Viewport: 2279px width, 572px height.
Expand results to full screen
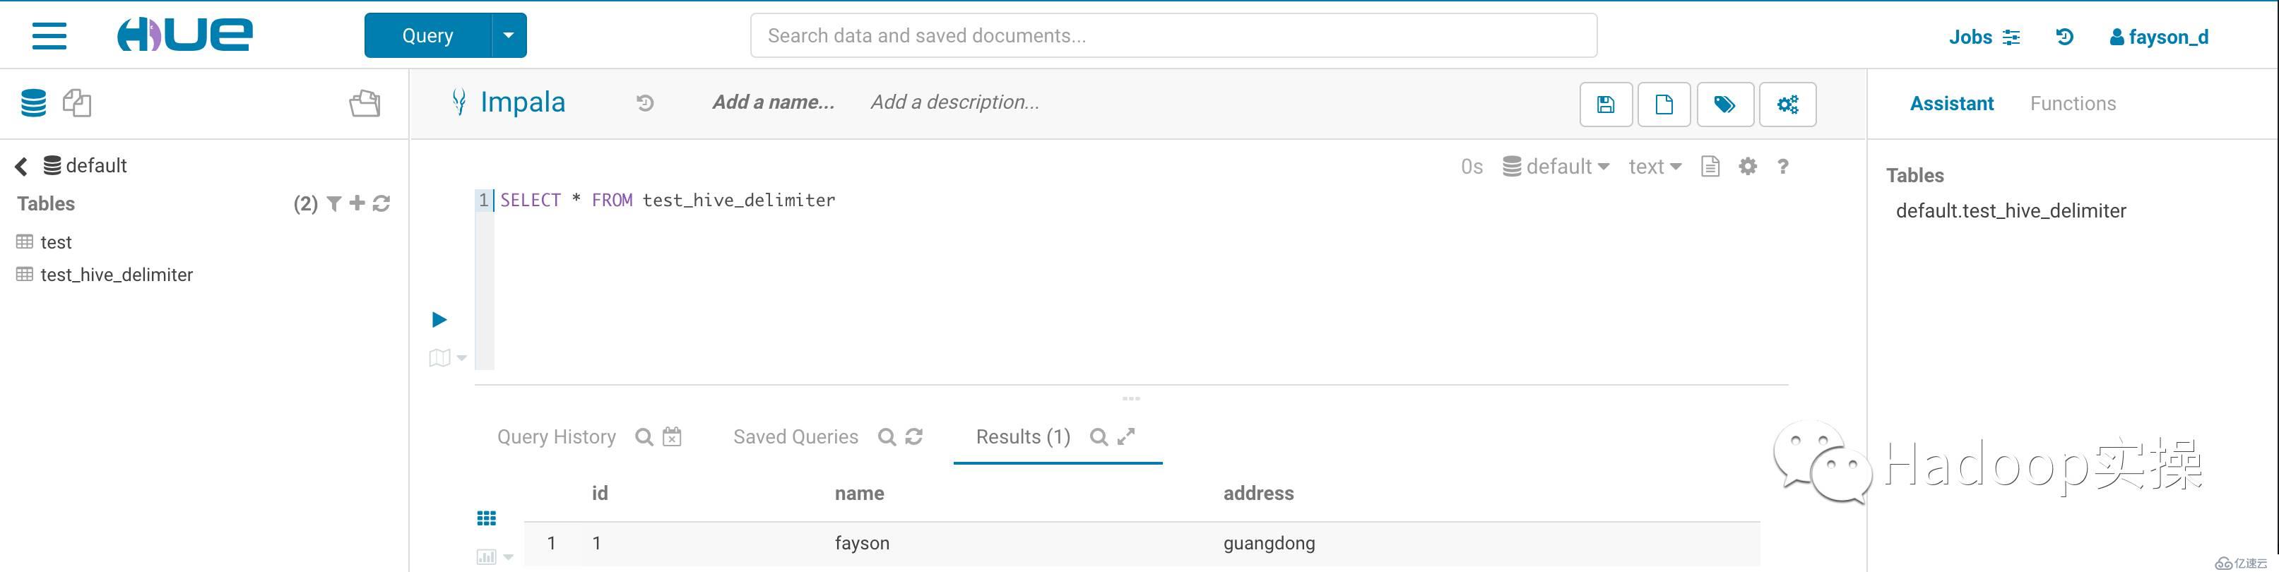[x=1125, y=436]
